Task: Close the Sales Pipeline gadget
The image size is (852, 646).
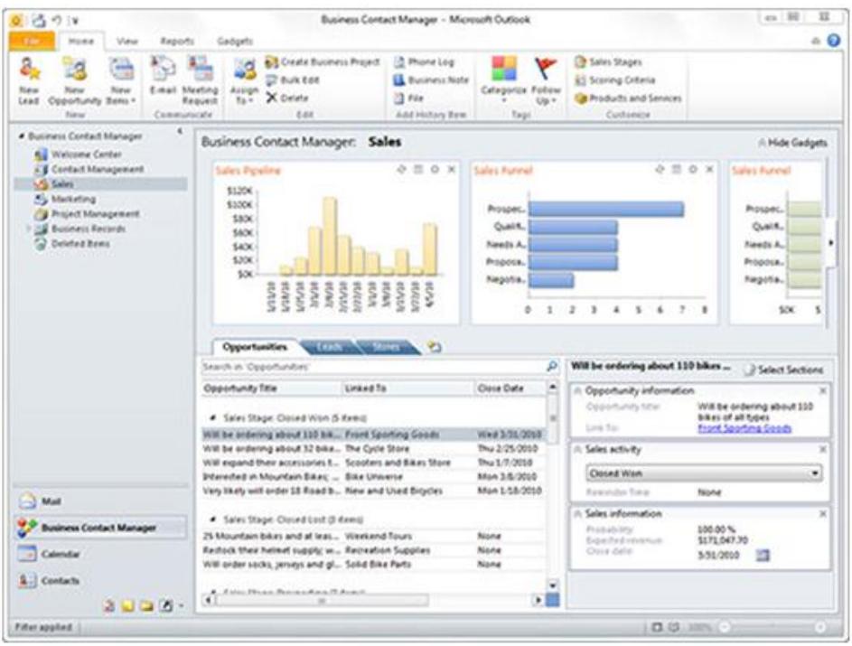Action: (x=451, y=170)
